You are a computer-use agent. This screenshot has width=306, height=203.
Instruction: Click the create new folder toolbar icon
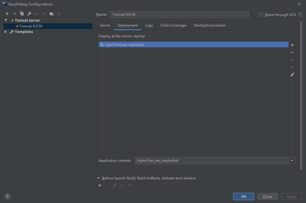[51, 14]
